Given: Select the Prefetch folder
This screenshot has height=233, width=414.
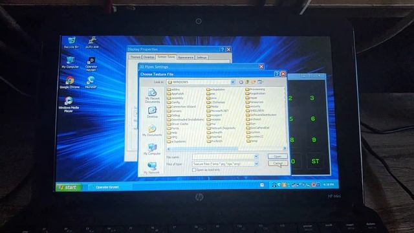Looking at the screenshot, I should point(215,141).
